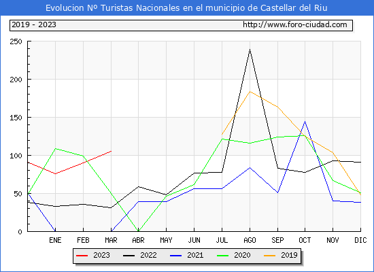Click the MAY month axis label
This screenshot has height=272, width=374.
tap(166, 240)
